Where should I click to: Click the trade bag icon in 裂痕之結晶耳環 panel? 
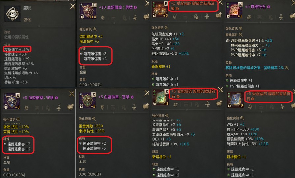(x=196, y=17)
